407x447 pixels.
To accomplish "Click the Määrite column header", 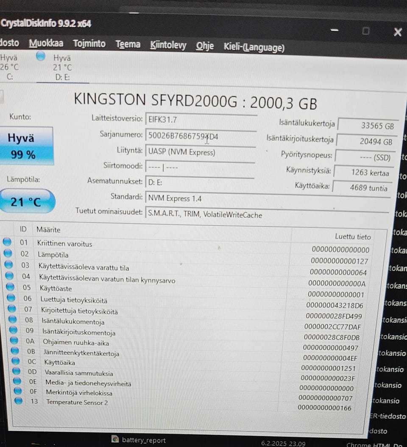I will [48, 229].
